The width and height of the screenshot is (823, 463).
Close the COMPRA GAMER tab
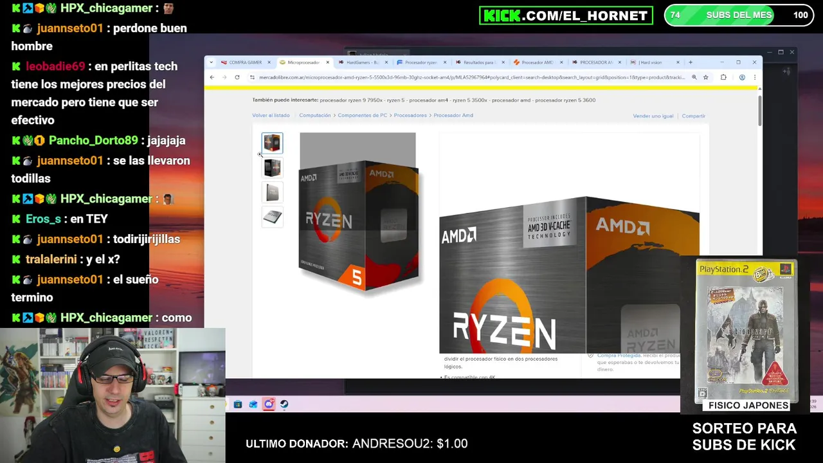click(269, 62)
